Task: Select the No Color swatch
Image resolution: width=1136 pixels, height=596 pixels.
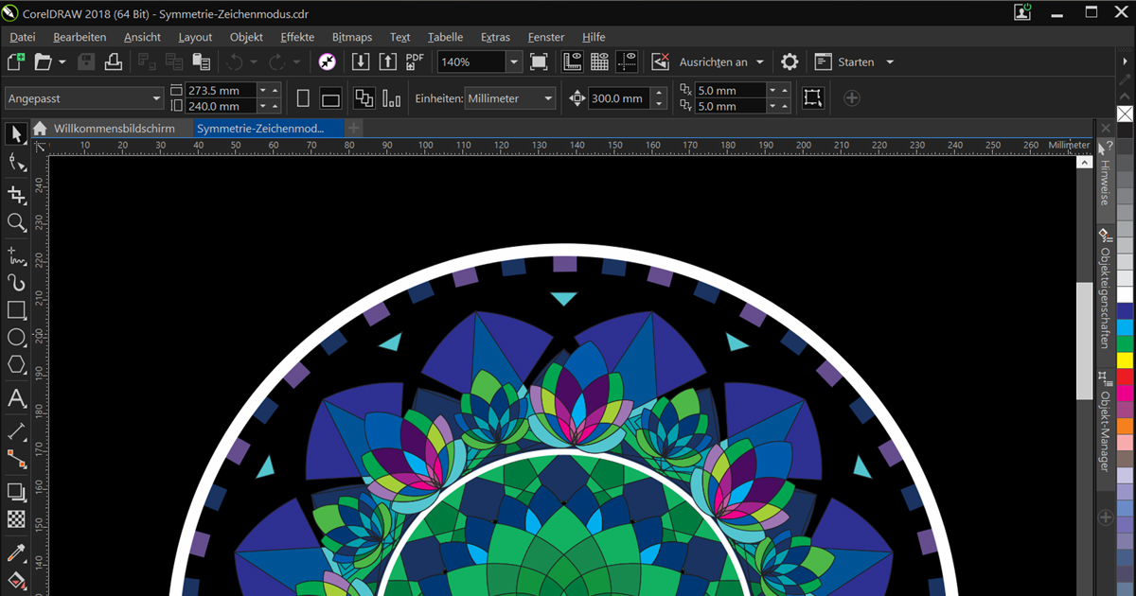Action: [1125, 114]
